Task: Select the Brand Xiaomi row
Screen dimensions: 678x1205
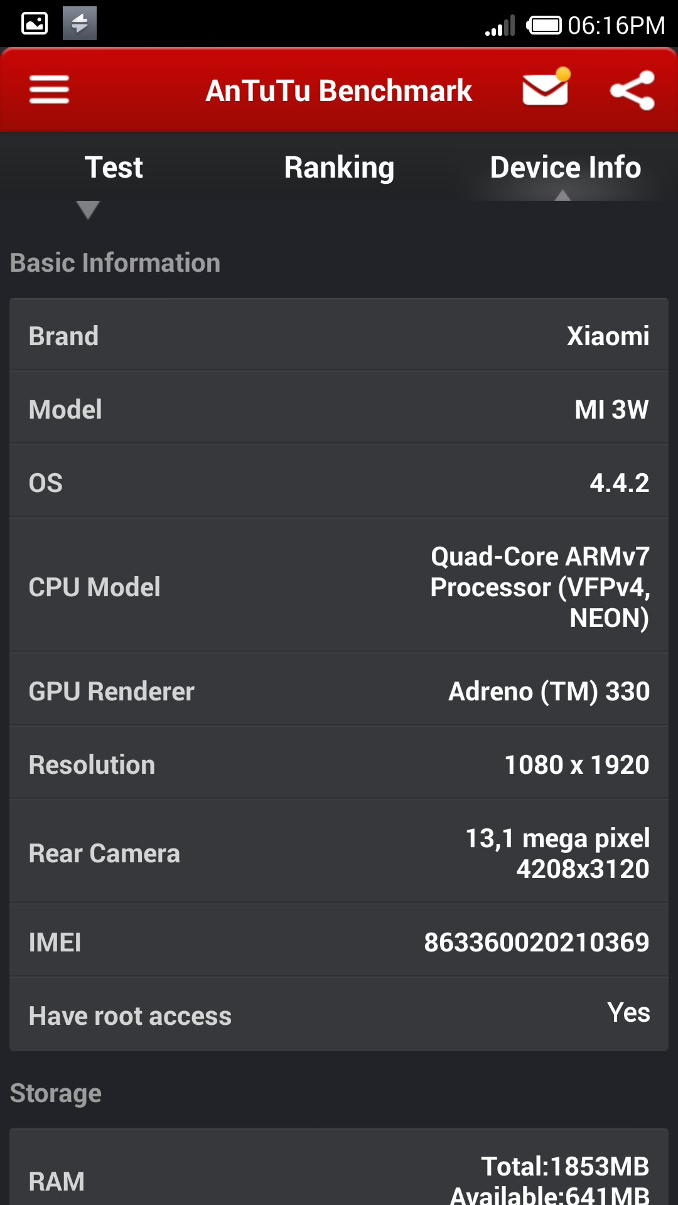Action: coord(339,336)
